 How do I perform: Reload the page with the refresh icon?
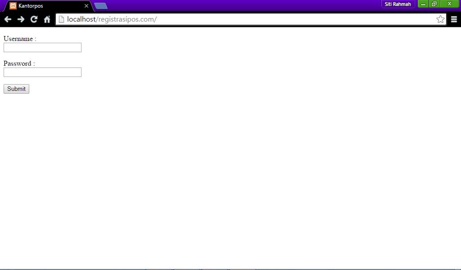34,19
